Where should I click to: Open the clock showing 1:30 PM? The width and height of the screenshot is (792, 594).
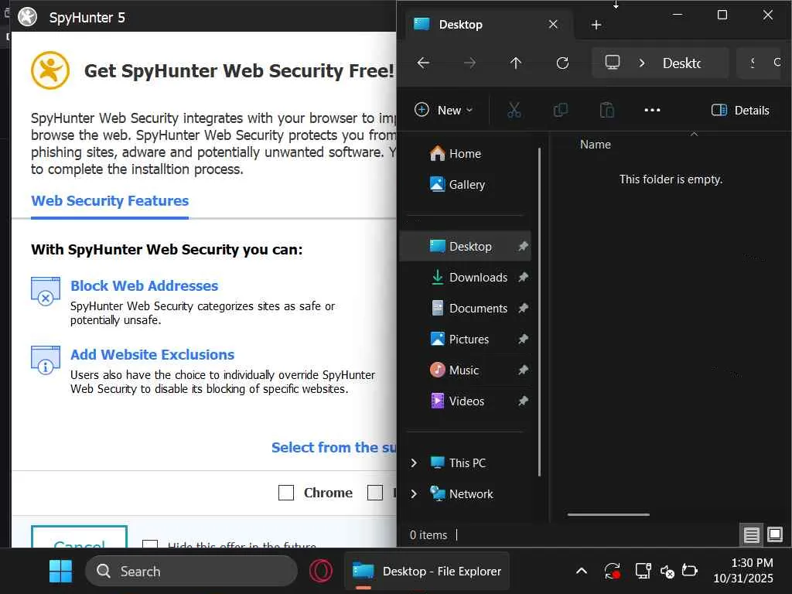point(743,570)
